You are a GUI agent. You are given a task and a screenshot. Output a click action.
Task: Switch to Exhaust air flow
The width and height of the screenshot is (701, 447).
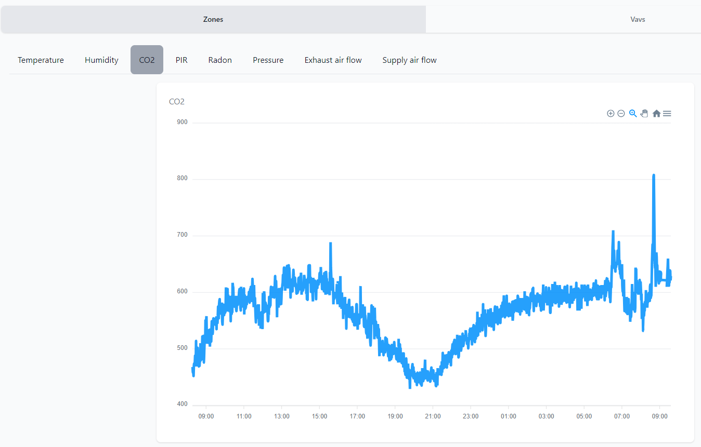pos(333,60)
